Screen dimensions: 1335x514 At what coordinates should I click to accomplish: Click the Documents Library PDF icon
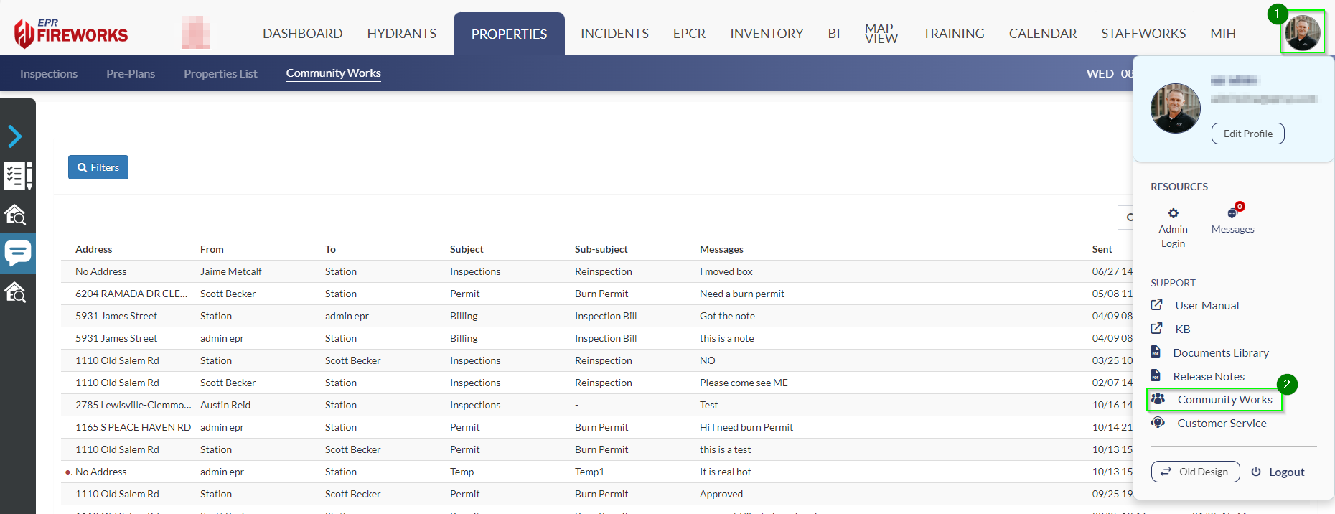point(1156,352)
